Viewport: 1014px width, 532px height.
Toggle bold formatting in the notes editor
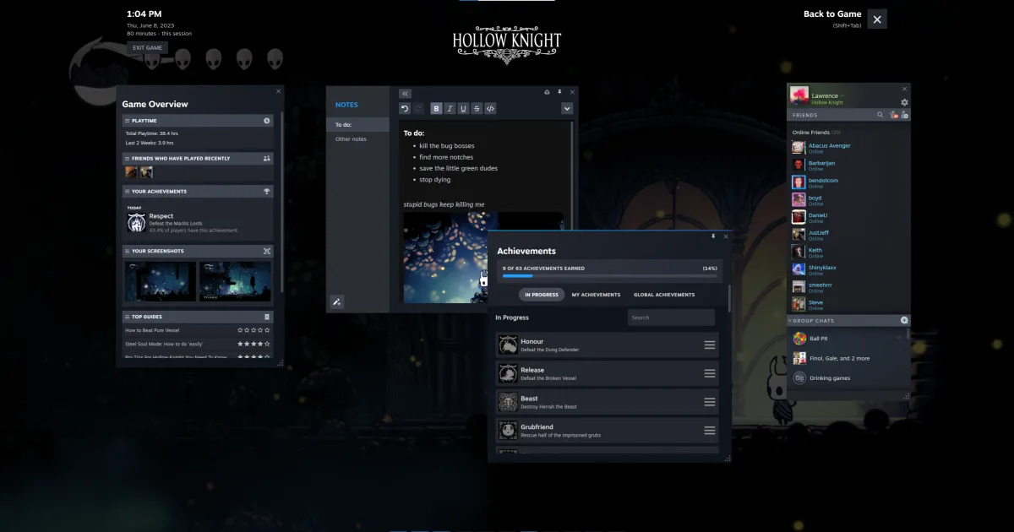click(437, 108)
